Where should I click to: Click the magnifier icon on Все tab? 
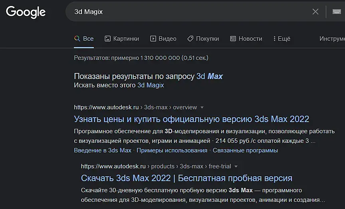77,39
